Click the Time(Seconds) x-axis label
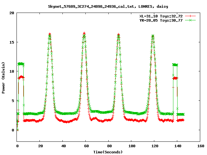The width and height of the screenshot is (207, 155). 108,152
